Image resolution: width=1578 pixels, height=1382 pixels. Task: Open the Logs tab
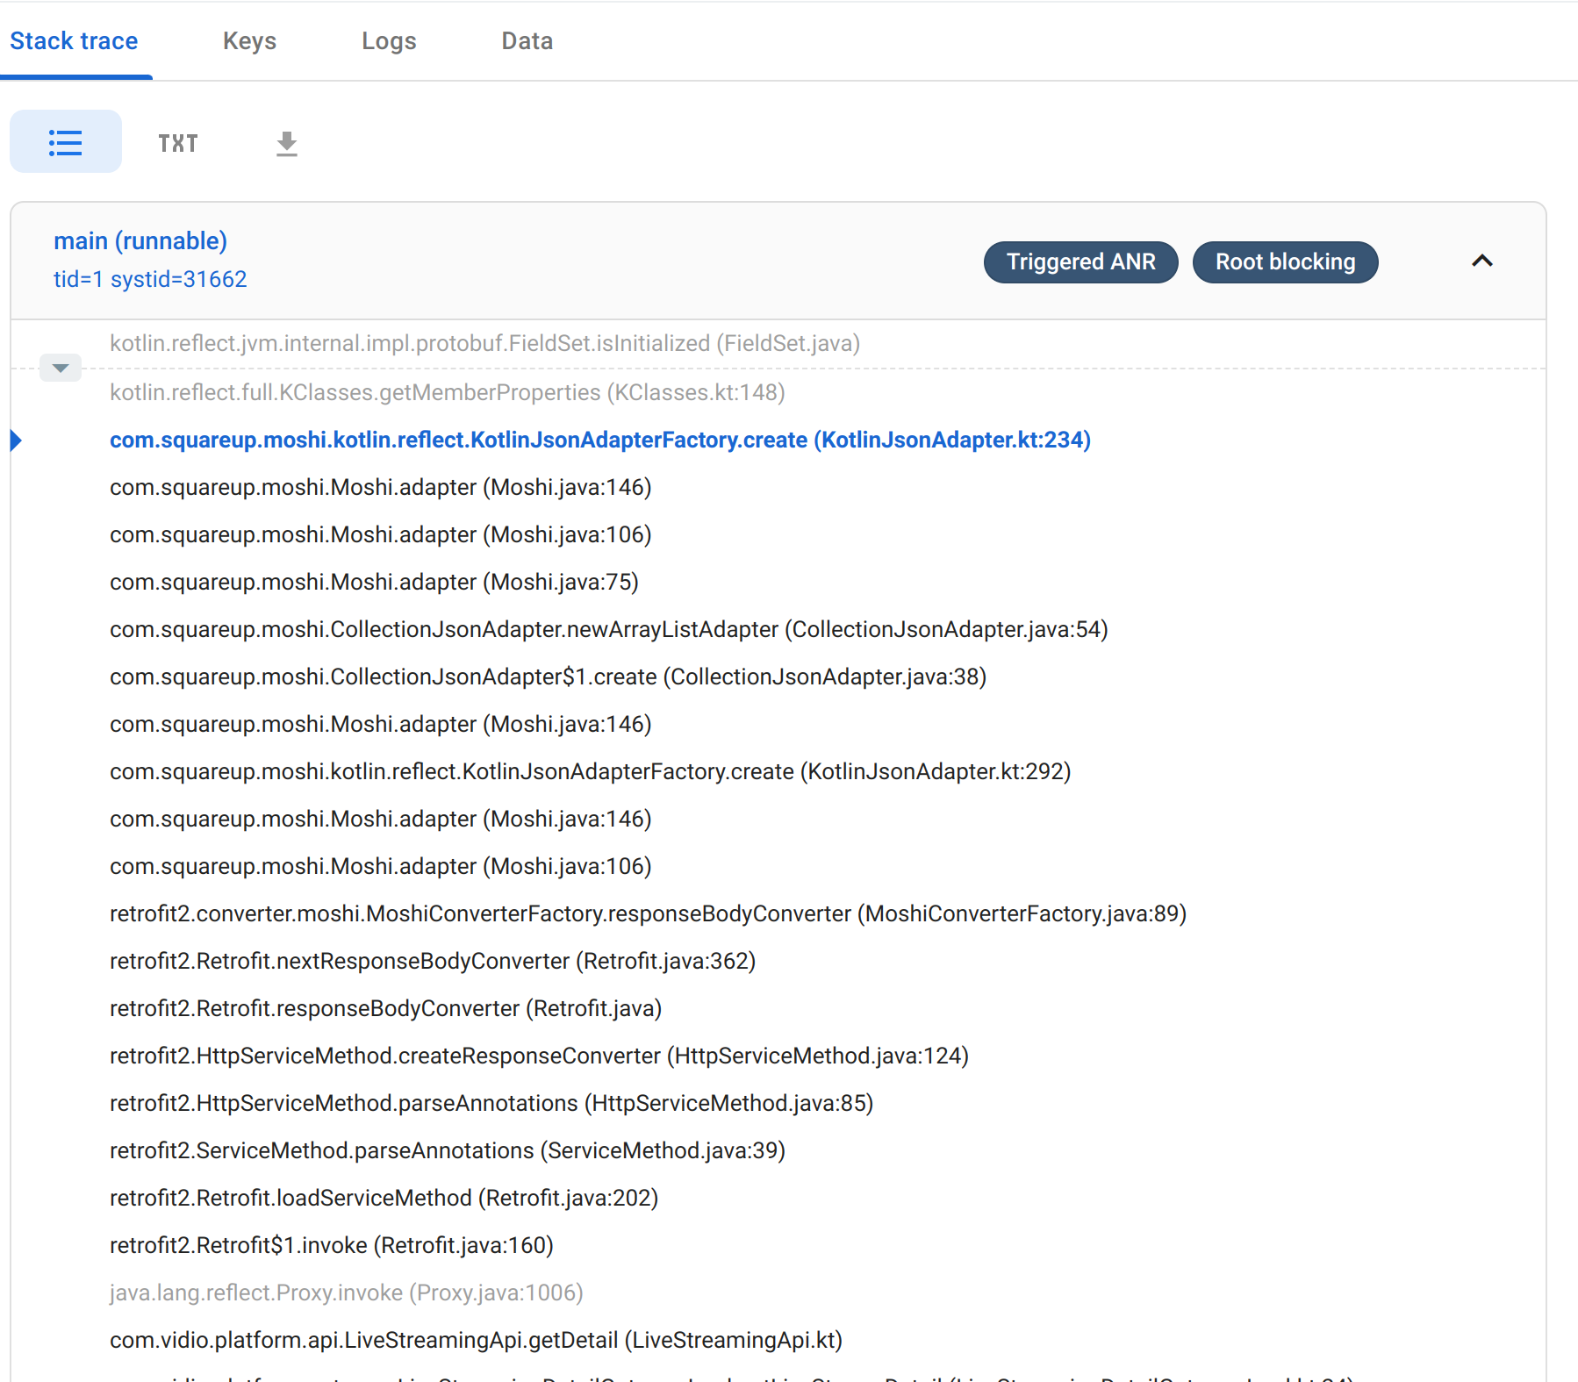[389, 40]
